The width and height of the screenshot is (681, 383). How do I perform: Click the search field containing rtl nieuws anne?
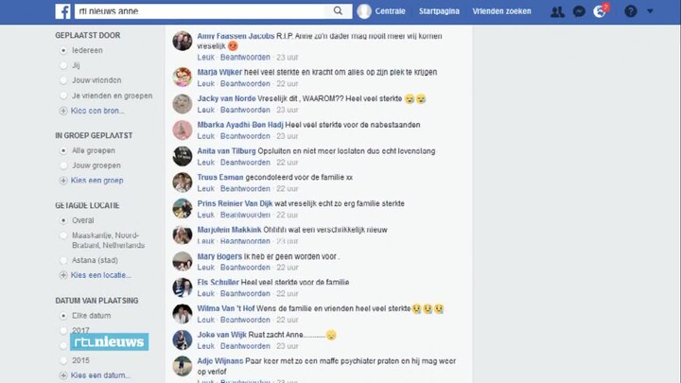click(x=200, y=11)
